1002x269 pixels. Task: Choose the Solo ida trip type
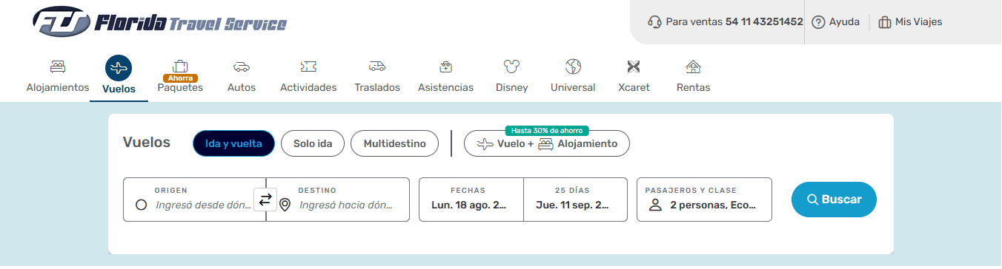point(313,143)
